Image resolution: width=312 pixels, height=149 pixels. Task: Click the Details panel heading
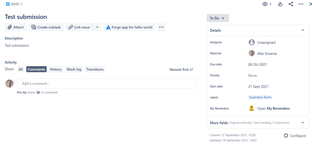pyautogui.click(x=215, y=31)
